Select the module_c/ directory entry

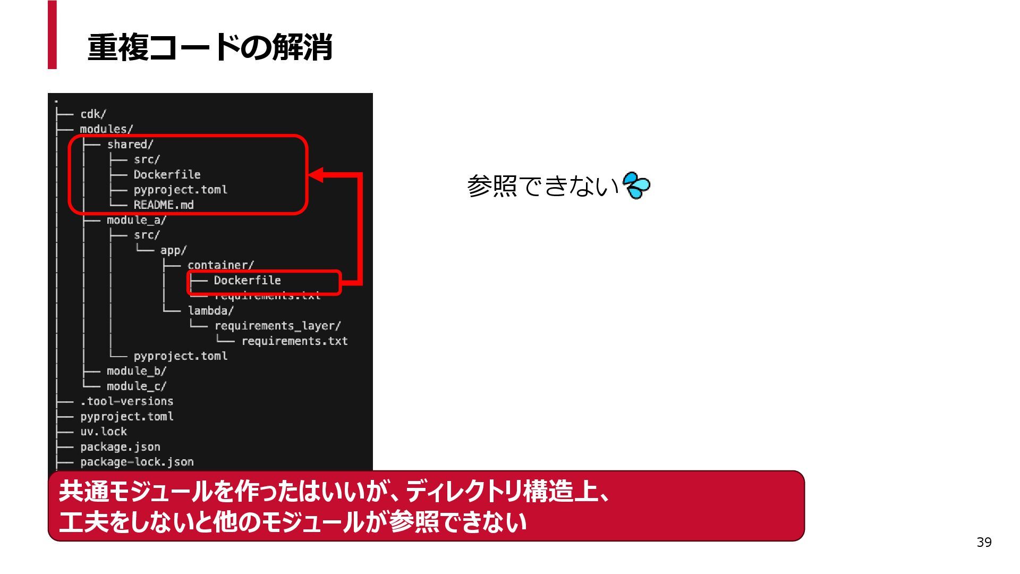coord(137,386)
